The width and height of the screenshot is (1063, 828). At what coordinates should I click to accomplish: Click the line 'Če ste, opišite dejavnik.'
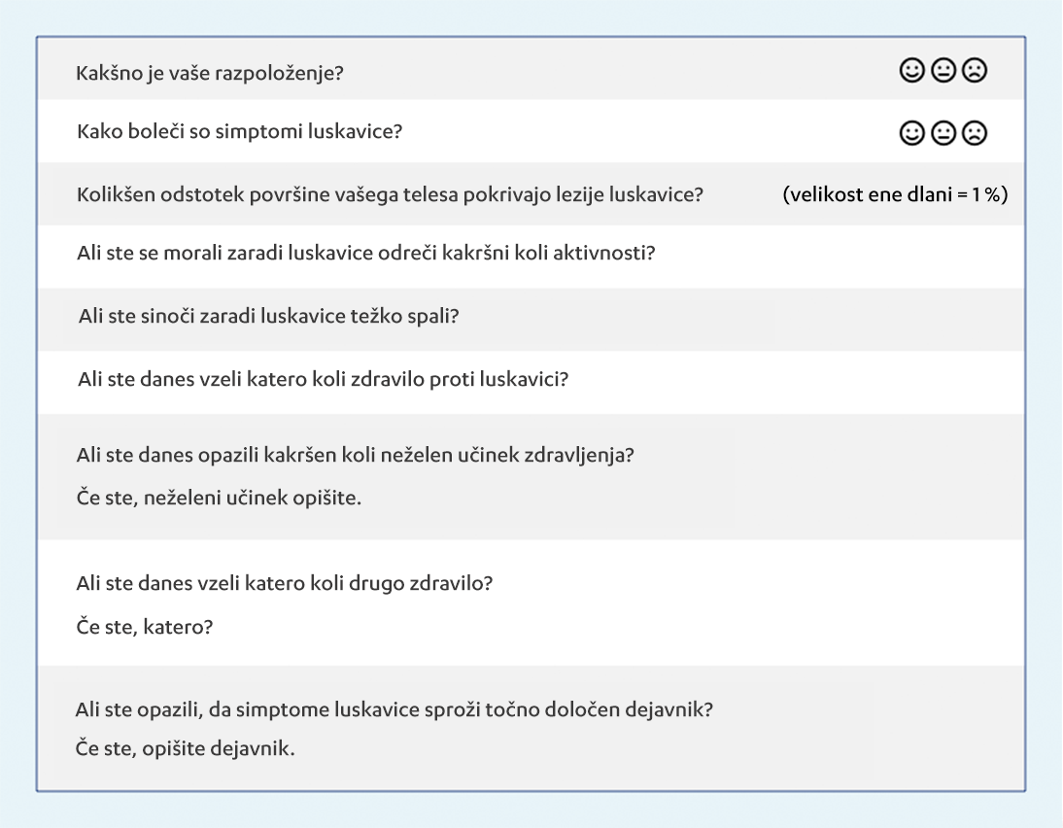pyautogui.click(x=185, y=751)
